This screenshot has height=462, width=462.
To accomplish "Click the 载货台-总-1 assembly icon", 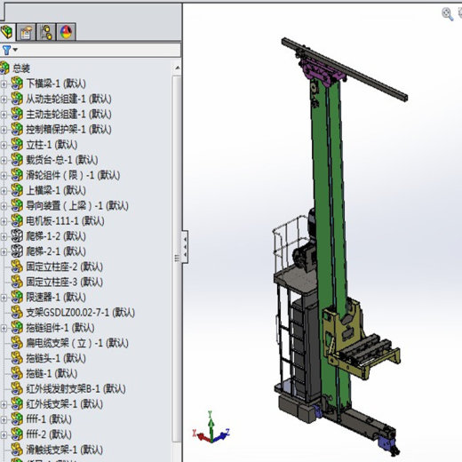I will pyautogui.click(x=17, y=160).
